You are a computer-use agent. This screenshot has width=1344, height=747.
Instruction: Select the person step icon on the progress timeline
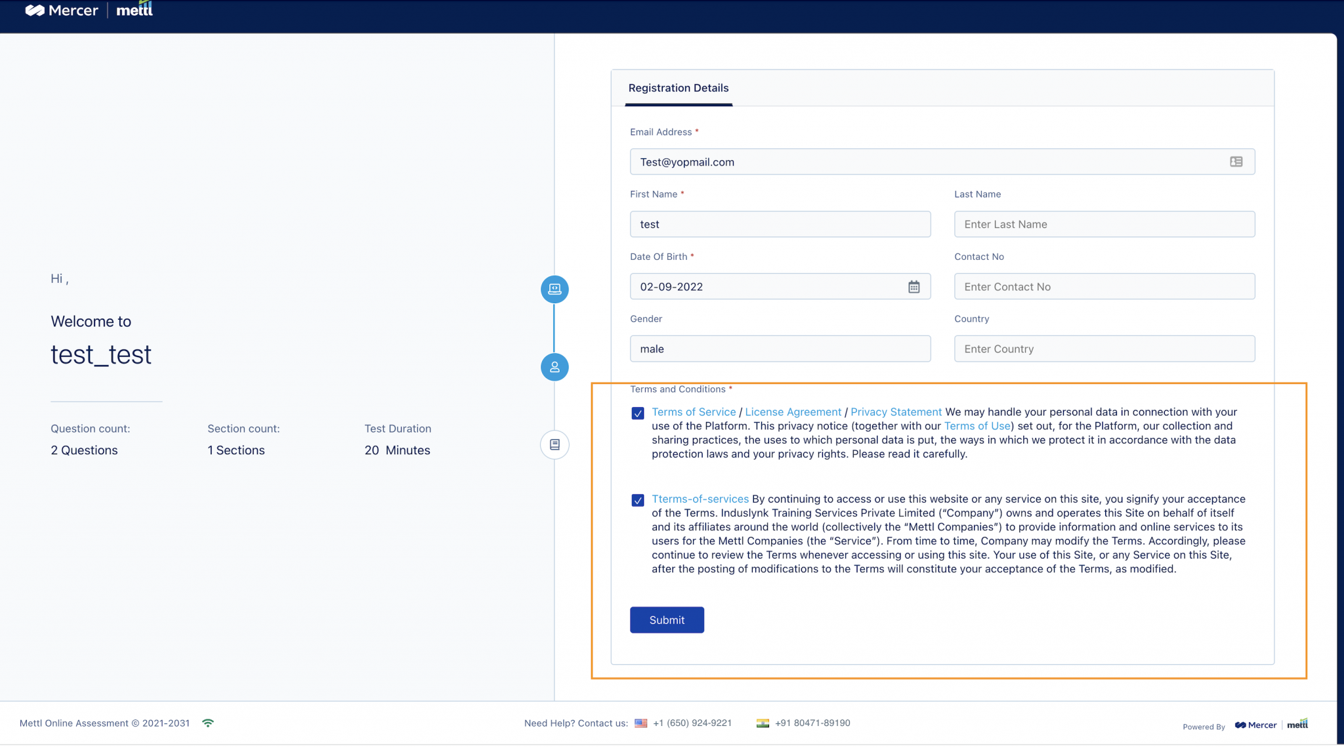554,367
